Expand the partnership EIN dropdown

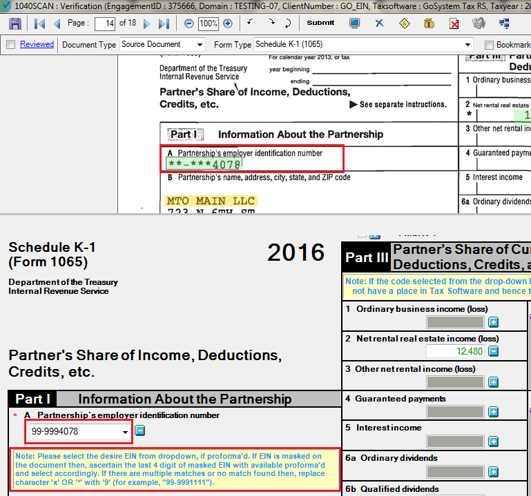click(x=125, y=432)
